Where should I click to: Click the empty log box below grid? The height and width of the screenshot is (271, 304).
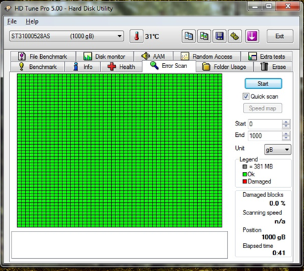(x=120, y=244)
